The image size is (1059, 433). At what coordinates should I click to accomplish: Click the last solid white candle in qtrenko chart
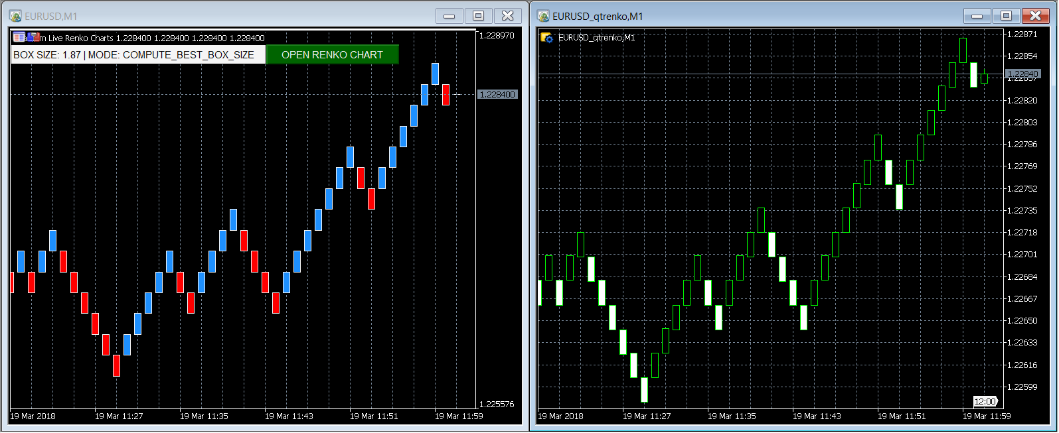(973, 74)
